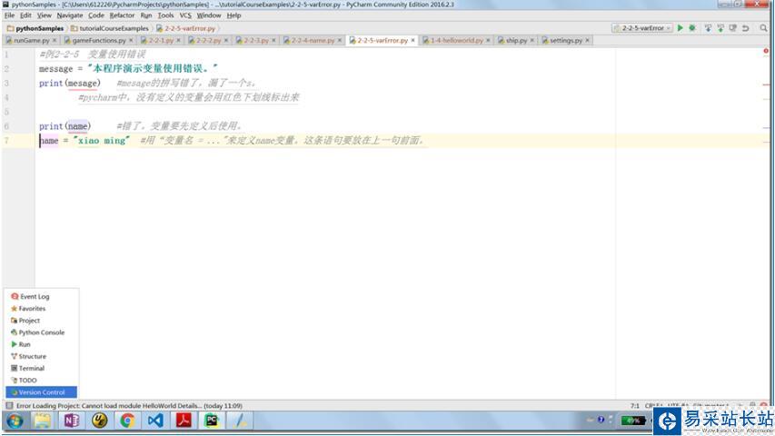The width and height of the screenshot is (775, 436).
Task: Close the 2-2-5-varError.py tab
Action: pyautogui.click(x=412, y=40)
